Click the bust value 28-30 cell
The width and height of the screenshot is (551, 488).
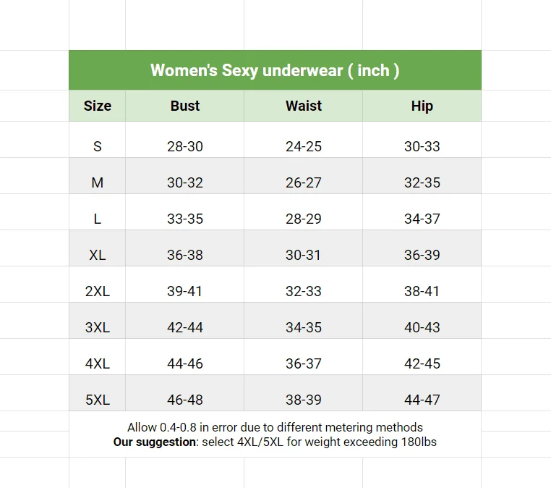point(185,146)
